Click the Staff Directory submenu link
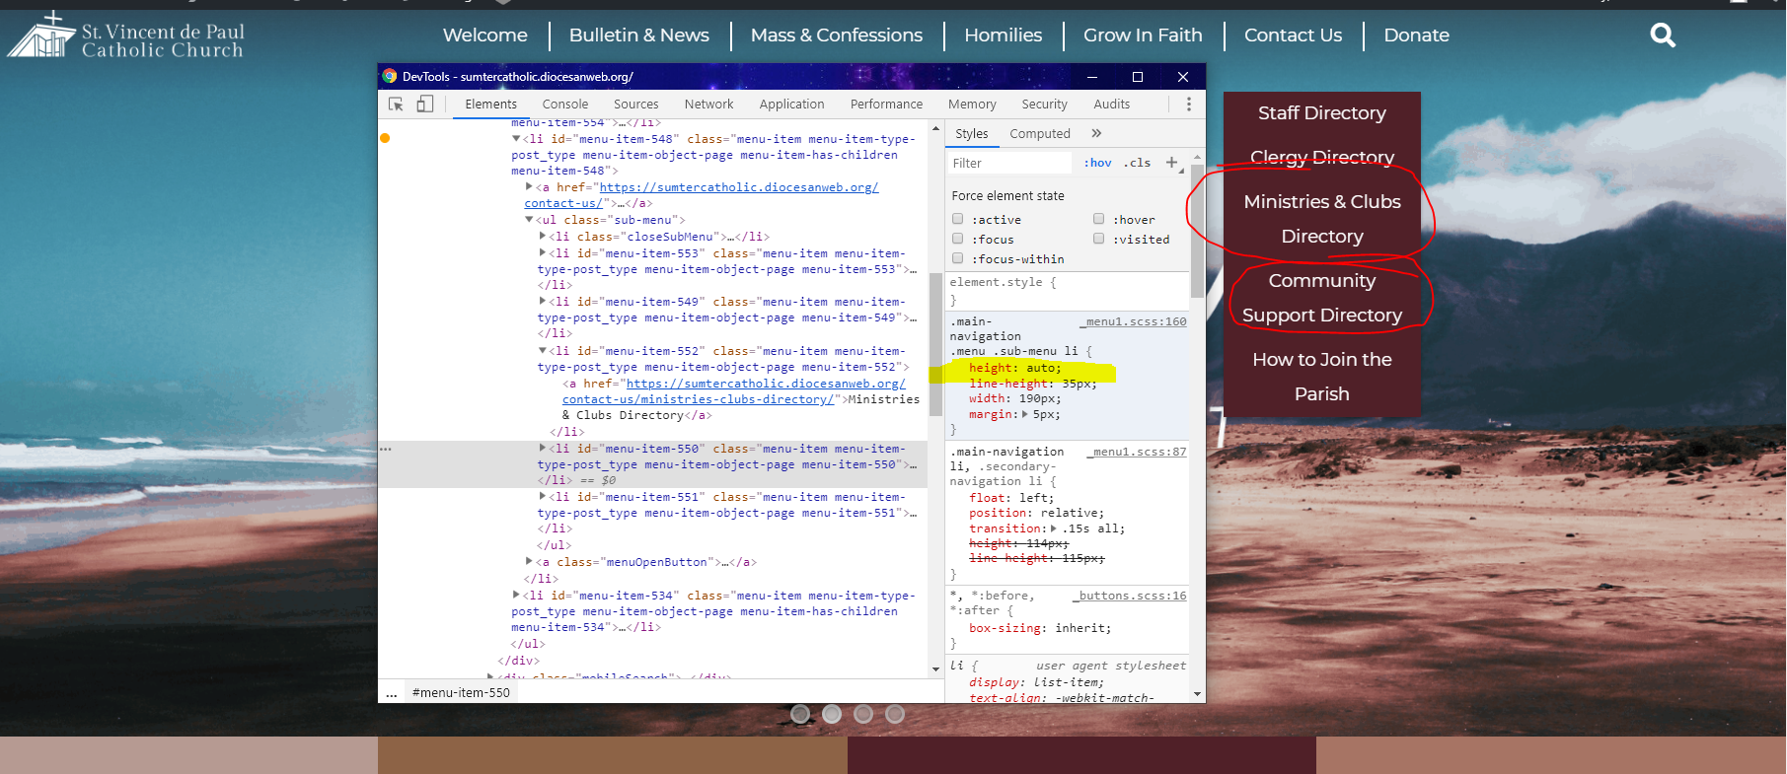This screenshot has width=1787, height=774. 1321,113
